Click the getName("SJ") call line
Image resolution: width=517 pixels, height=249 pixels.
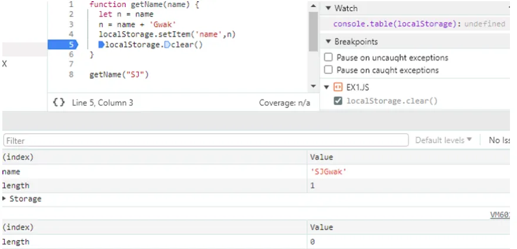119,75
